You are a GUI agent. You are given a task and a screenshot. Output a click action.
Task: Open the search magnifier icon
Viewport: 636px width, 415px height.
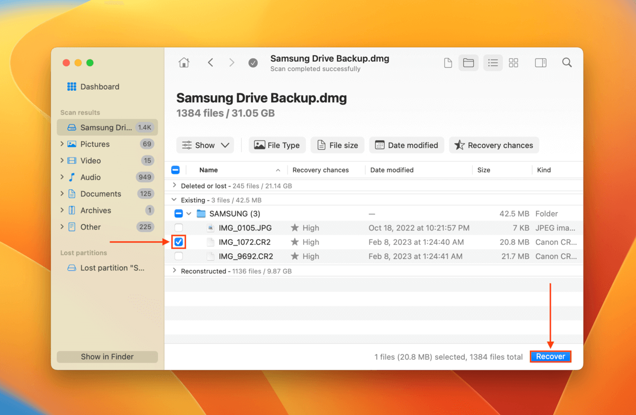coord(567,63)
